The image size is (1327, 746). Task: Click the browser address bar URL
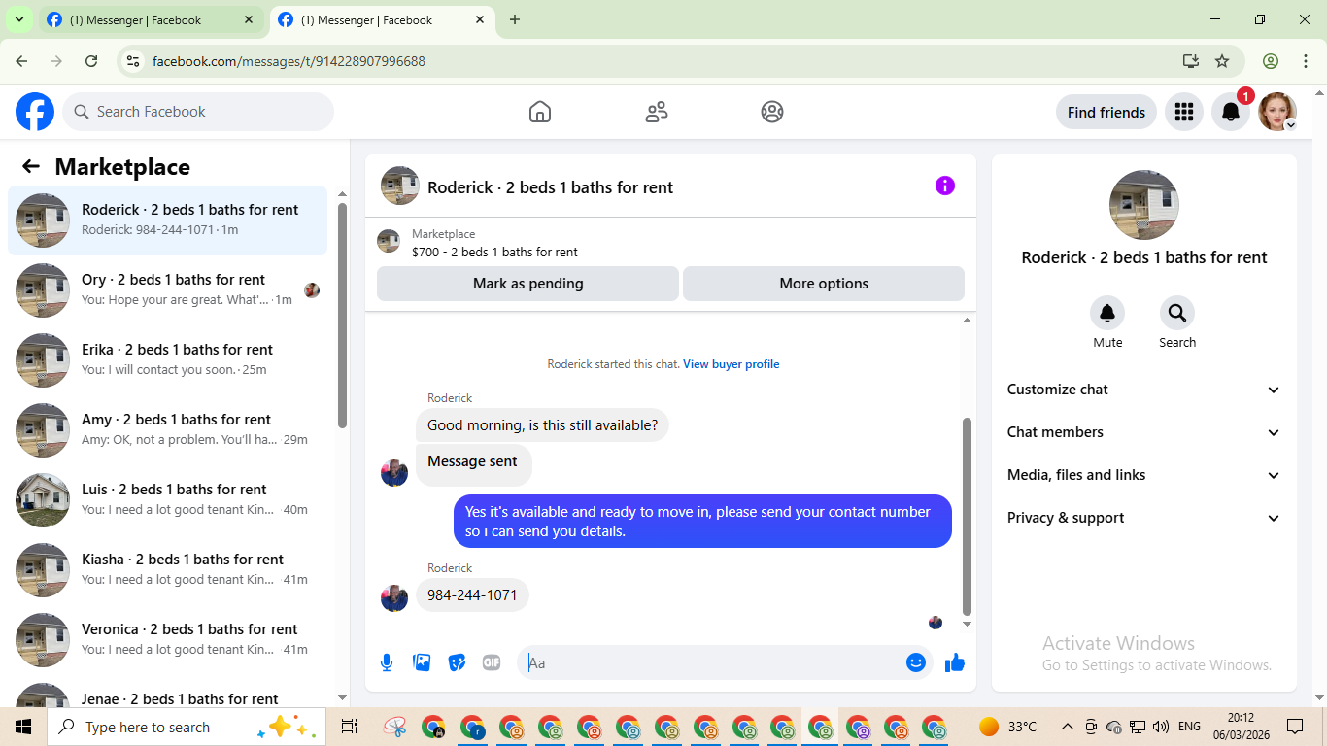tap(289, 61)
